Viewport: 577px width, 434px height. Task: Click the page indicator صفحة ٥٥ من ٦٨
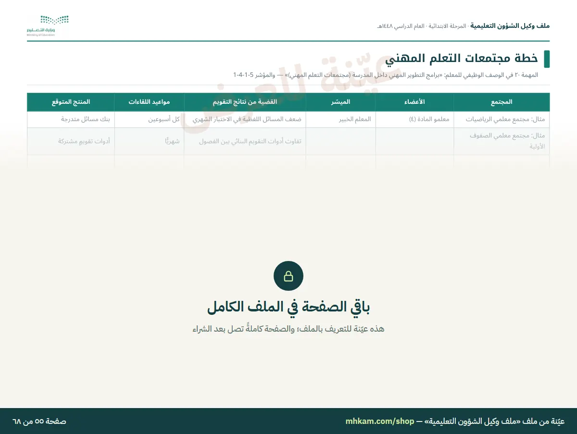[39, 422]
